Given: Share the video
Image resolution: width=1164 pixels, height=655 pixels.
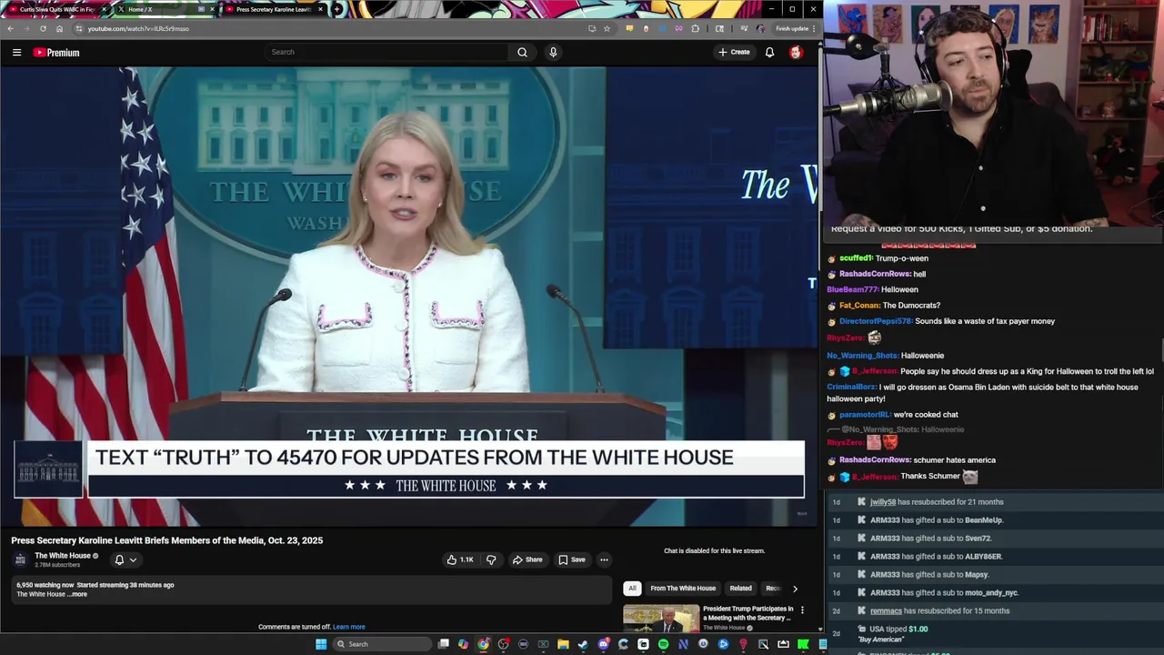Looking at the screenshot, I should [527, 559].
